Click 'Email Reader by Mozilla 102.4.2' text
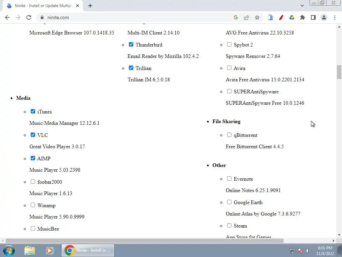Screen dimensions: 342x257 pos(163,56)
